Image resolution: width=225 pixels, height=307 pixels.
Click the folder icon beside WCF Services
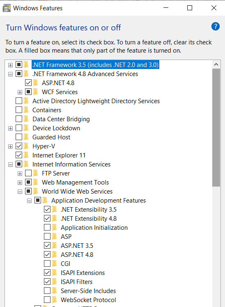[x=35, y=92]
